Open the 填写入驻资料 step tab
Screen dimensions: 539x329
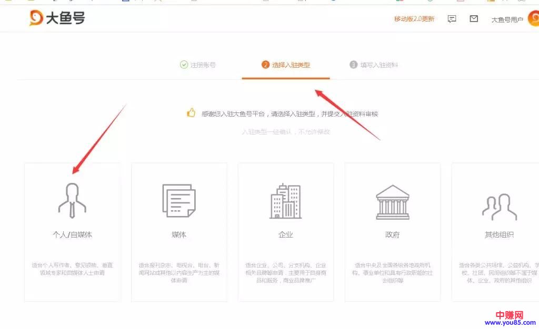click(374, 65)
